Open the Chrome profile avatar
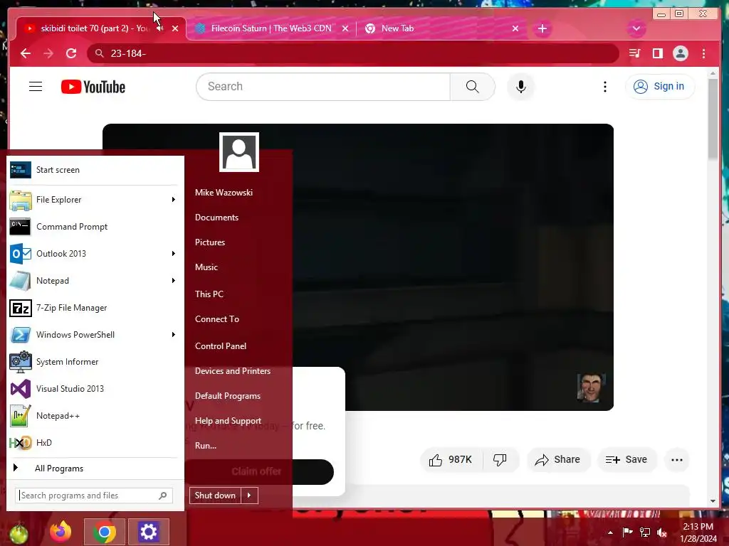 [680, 53]
